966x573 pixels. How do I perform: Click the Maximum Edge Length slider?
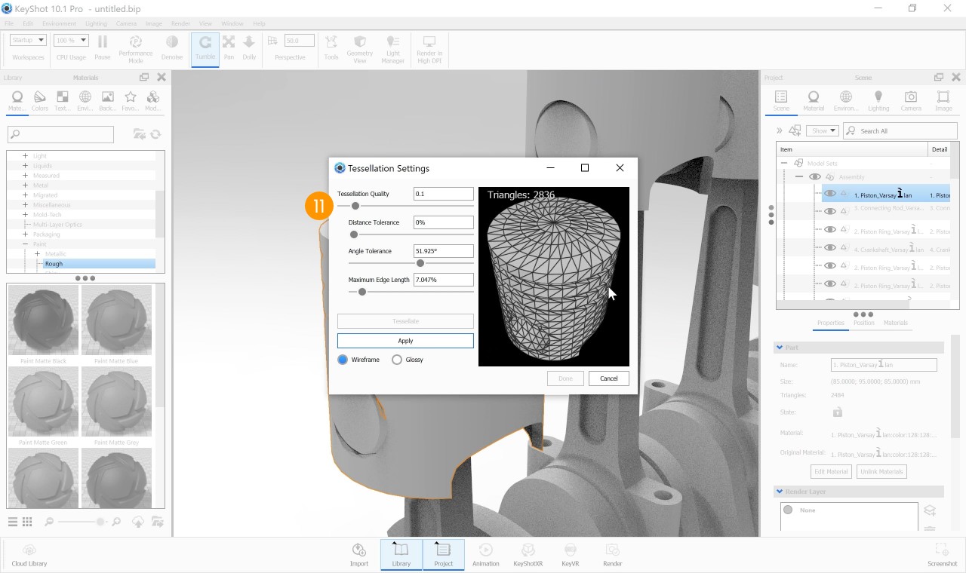pyautogui.click(x=411, y=292)
